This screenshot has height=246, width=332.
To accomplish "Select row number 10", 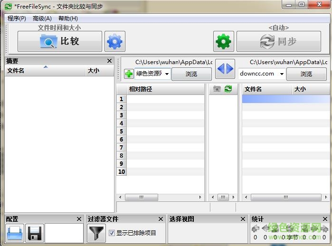I will pyautogui.click(x=121, y=172).
